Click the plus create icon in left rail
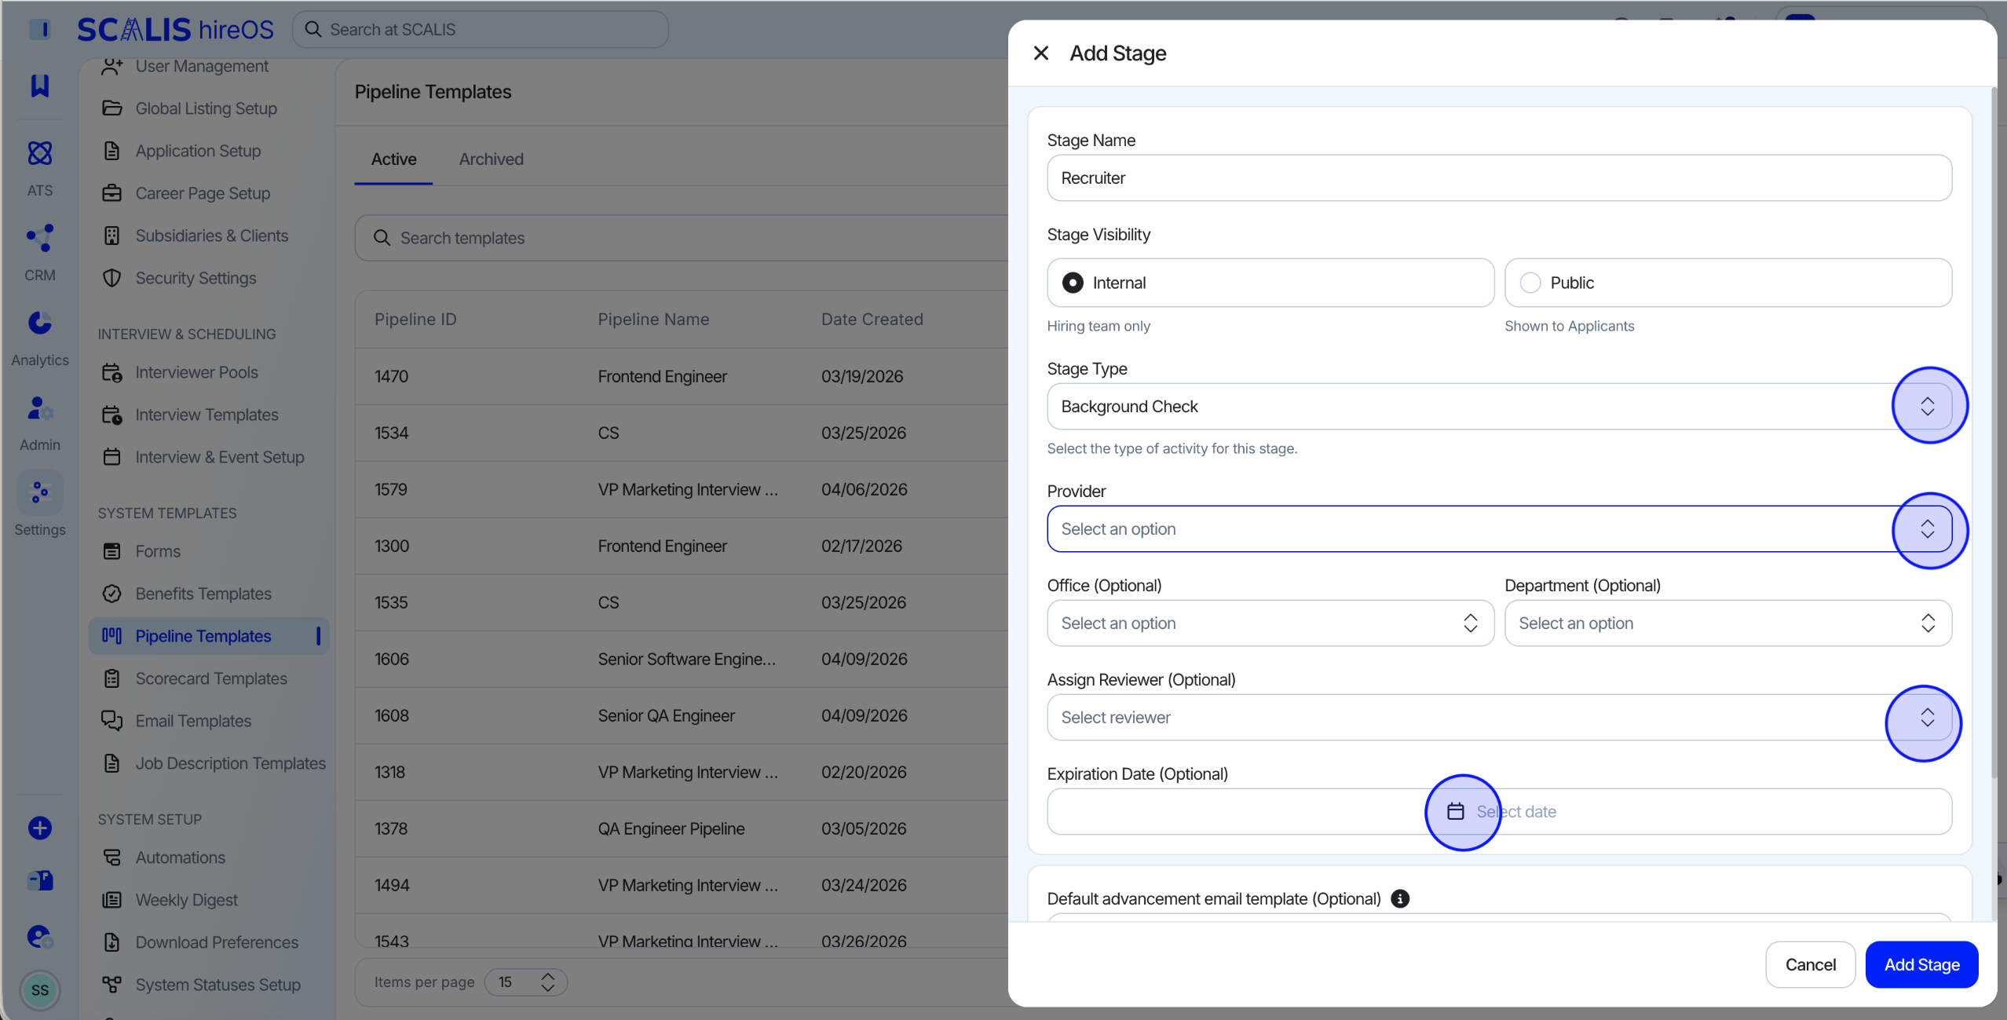The image size is (2007, 1020). pyautogui.click(x=40, y=828)
